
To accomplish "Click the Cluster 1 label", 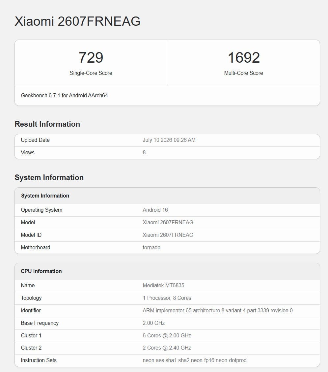I will click(x=31, y=336).
